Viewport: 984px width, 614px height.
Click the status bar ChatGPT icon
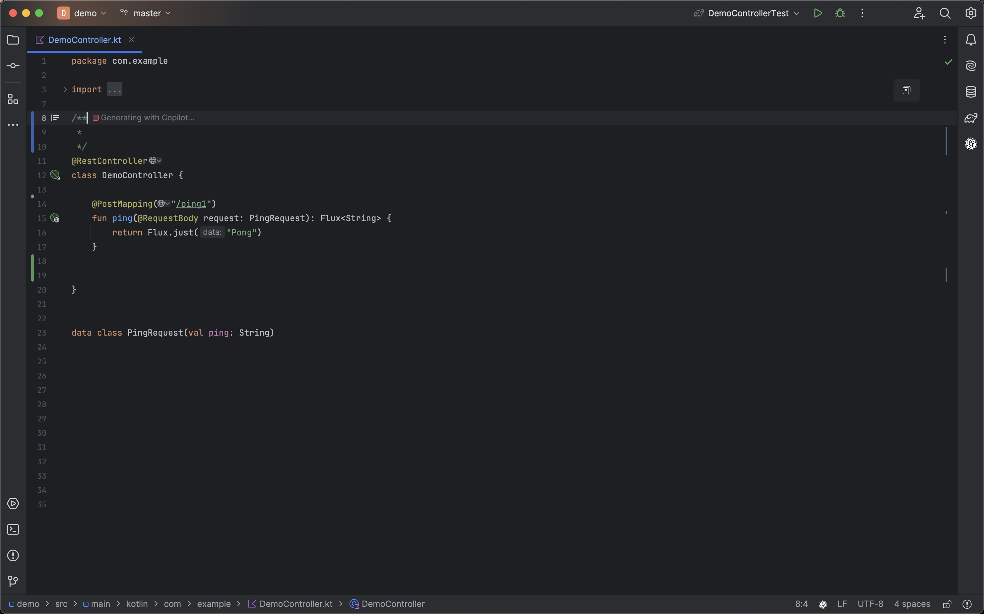coord(823,604)
